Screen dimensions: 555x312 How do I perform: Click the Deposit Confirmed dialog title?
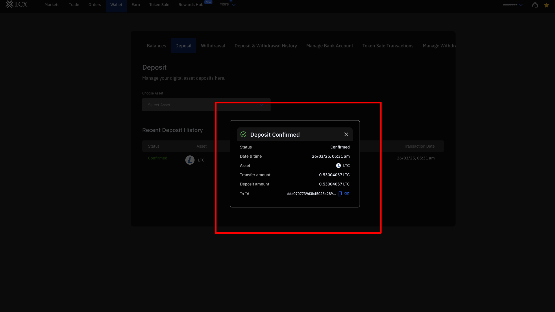coord(275,135)
